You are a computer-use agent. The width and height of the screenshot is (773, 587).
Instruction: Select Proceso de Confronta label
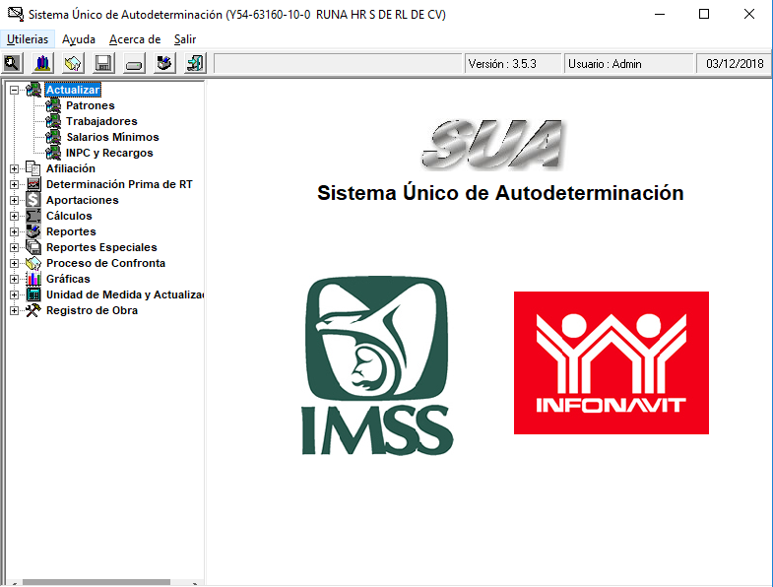(x=105, y=263)
